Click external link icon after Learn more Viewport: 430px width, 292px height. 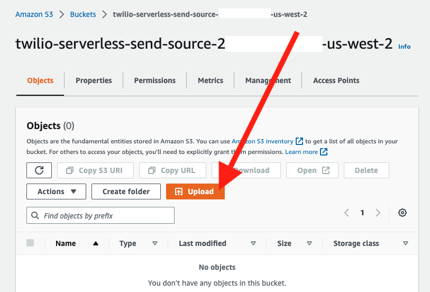pyautogui.click(x=324, y=152)
